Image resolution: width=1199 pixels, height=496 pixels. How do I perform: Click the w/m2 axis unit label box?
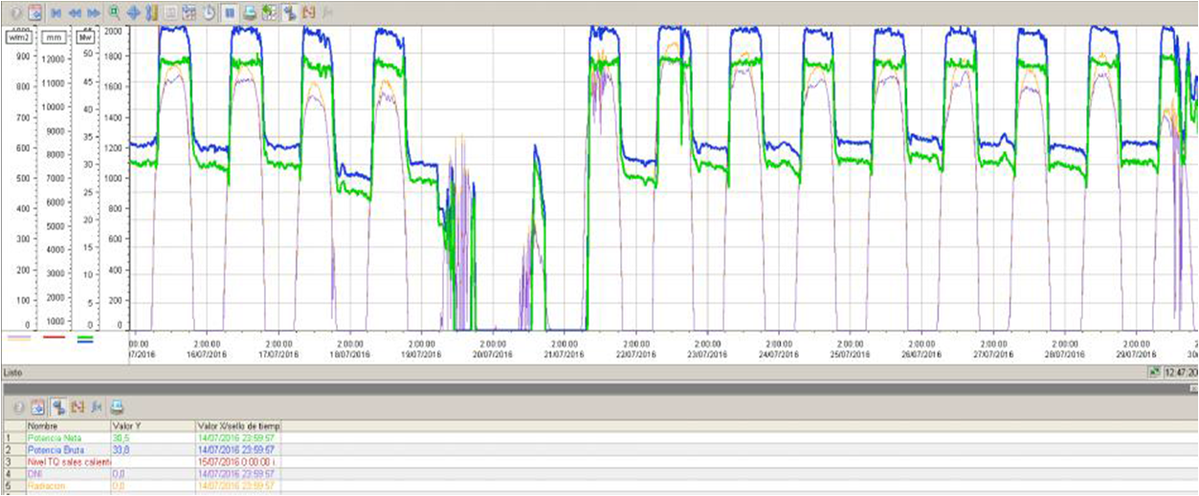17,38
